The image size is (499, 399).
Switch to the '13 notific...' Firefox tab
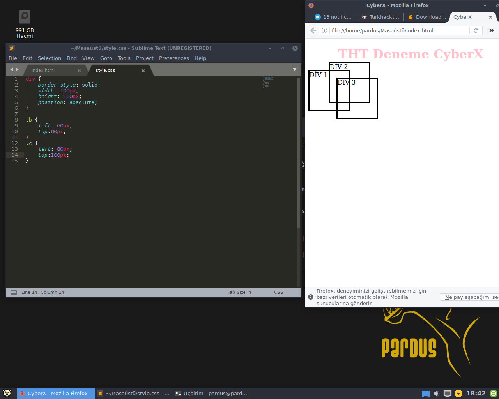coord(333,17)
